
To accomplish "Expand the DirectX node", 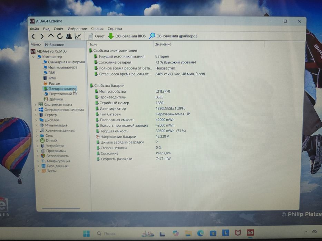I will (x=37, y=140).
